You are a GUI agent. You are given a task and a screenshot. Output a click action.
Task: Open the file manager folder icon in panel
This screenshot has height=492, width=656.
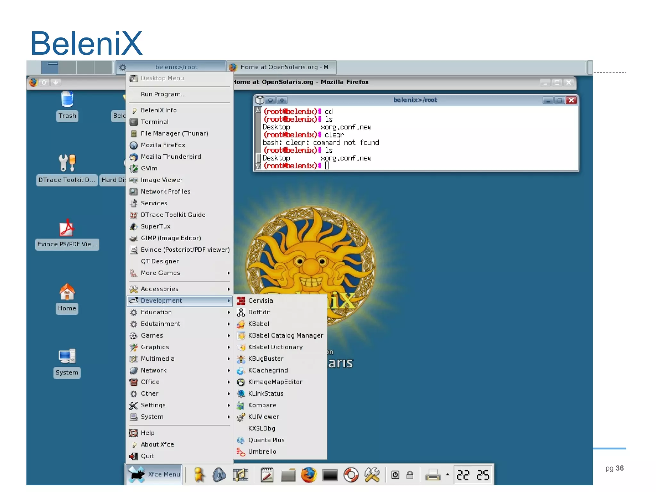(x=288, y=475)
